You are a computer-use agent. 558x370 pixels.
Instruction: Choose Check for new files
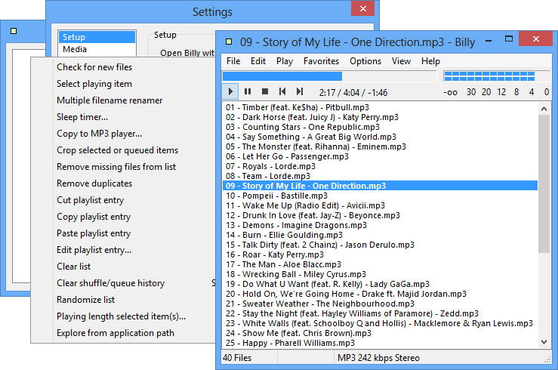(x=94, y=67)
